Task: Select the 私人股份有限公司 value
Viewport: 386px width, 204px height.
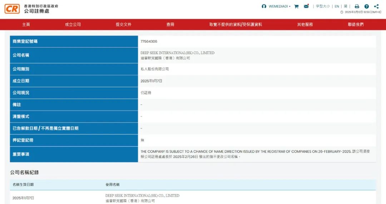Action: pos(155,69)
